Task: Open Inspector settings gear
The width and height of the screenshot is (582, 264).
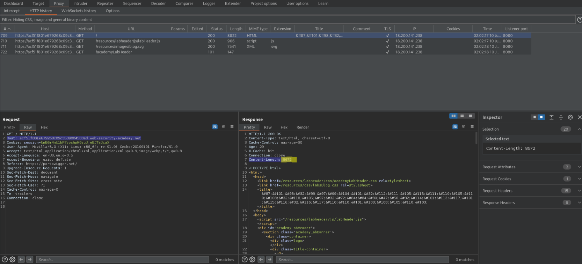Action: [570, 117]
